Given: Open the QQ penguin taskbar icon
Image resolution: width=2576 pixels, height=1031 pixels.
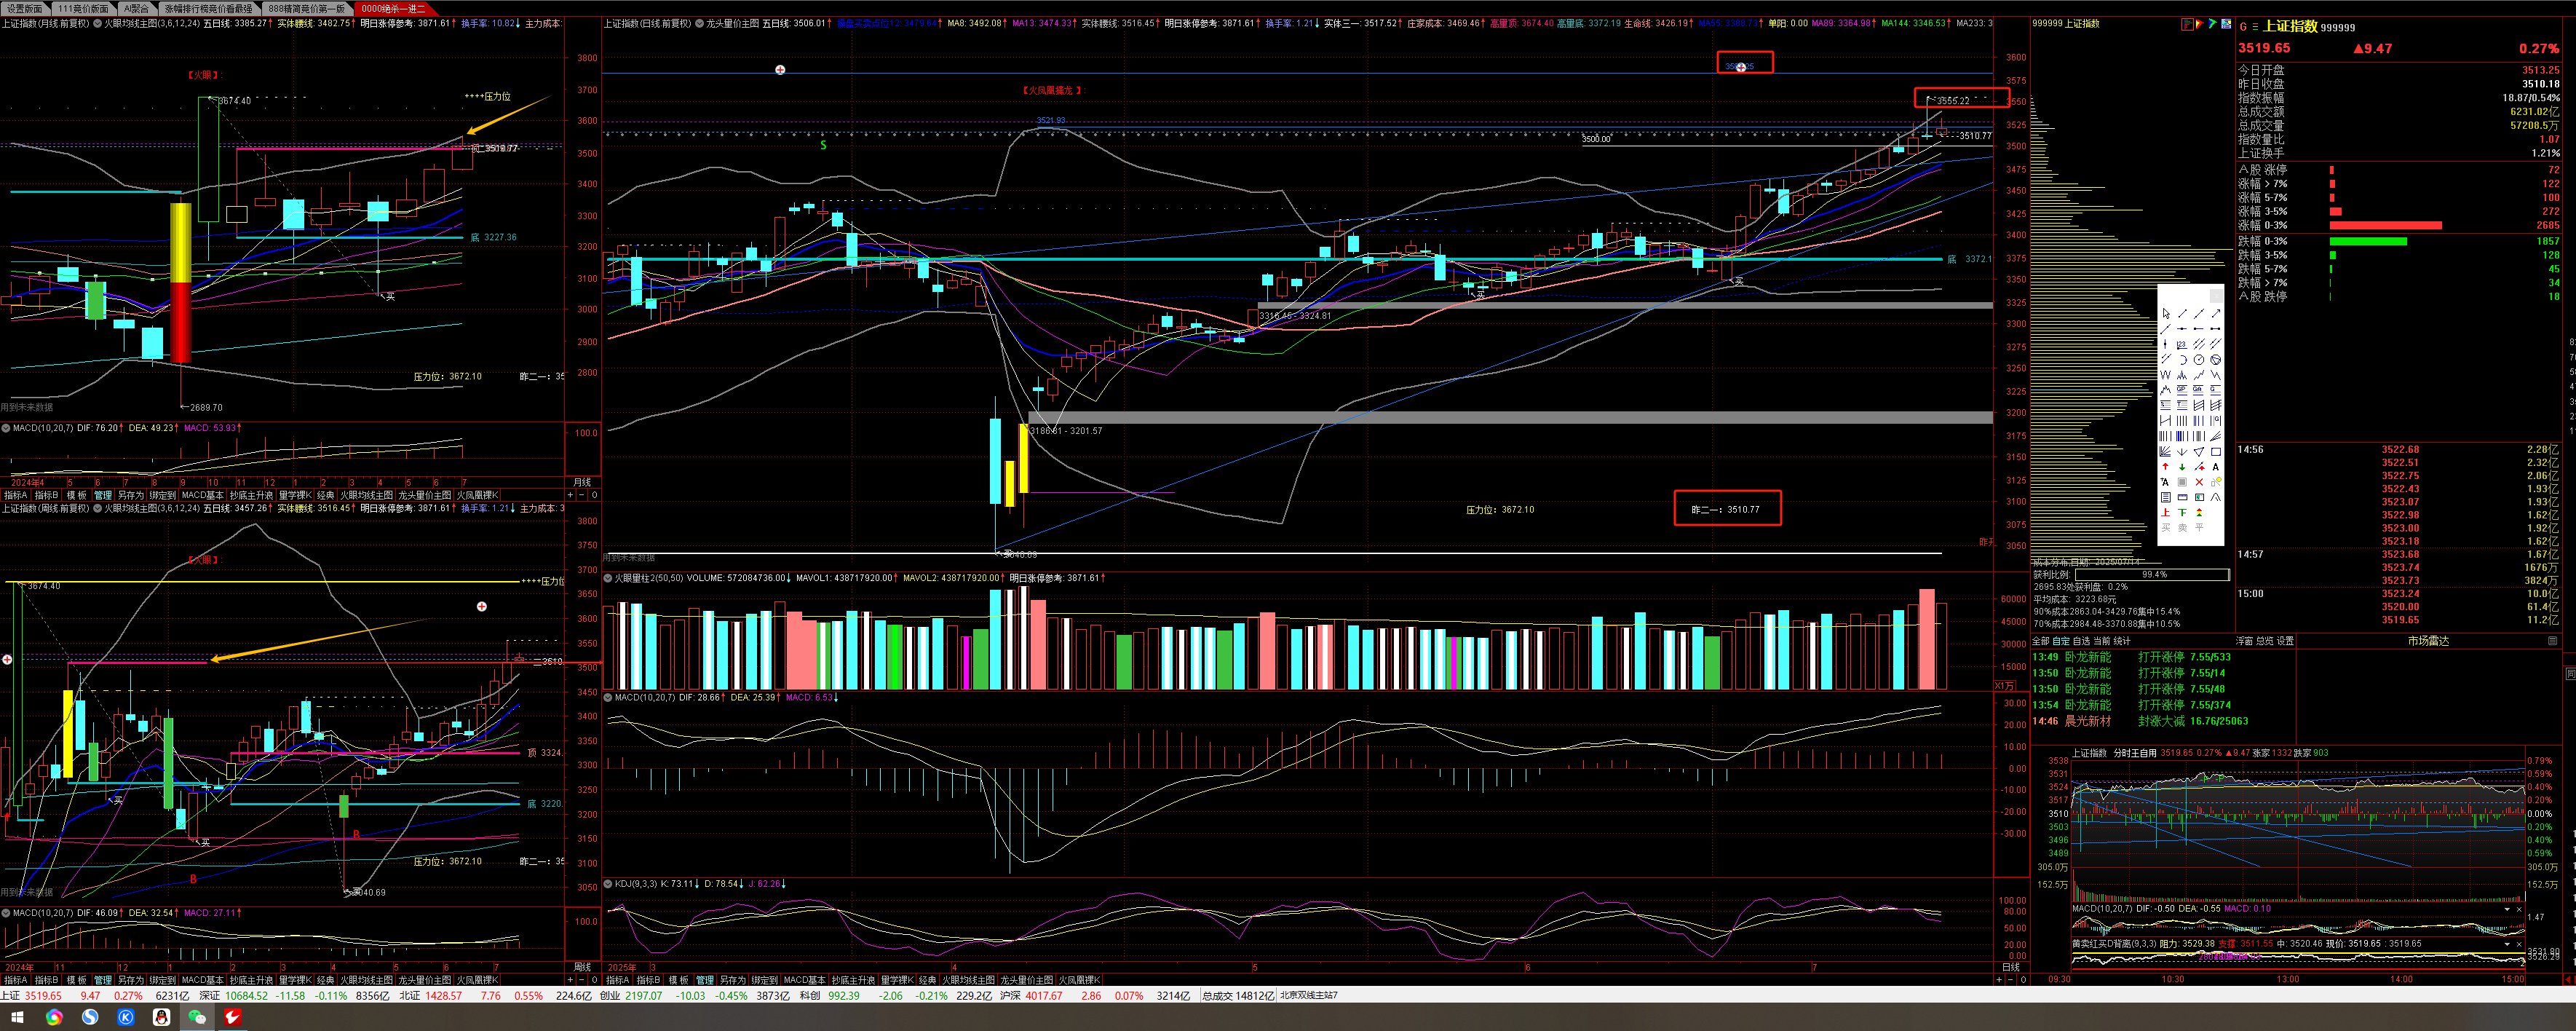Looking at the screenshot, I should click(x=161, y=1017).
